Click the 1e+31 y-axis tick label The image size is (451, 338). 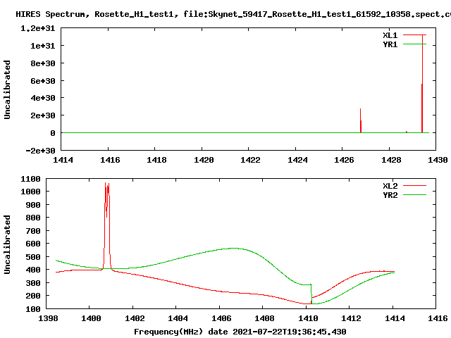click(x=43, y=45)
